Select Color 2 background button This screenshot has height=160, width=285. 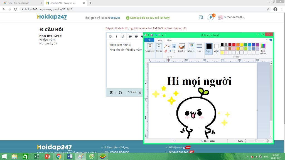coord(216,49)
